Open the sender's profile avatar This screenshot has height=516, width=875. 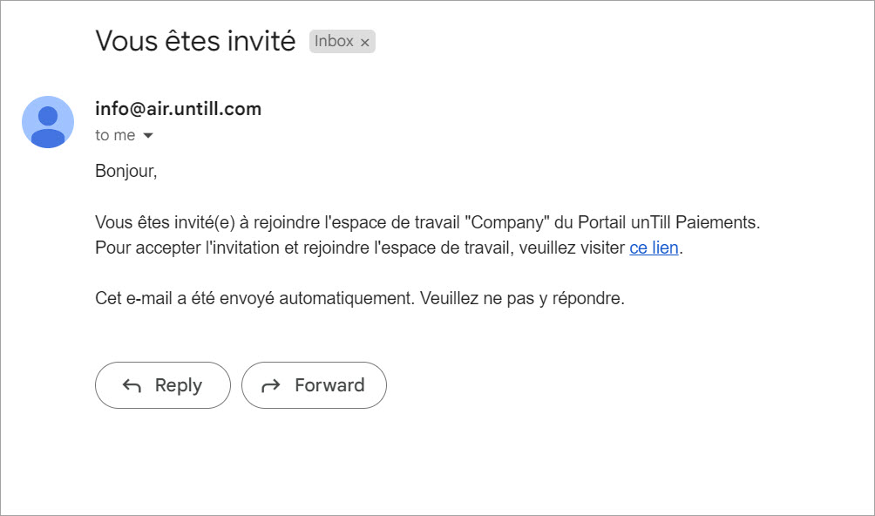48,122
